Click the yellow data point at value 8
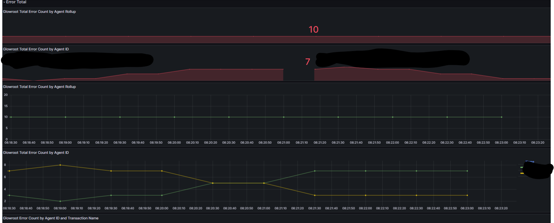Viewport: 554px width, 223px height. click(x=60, y=165)
